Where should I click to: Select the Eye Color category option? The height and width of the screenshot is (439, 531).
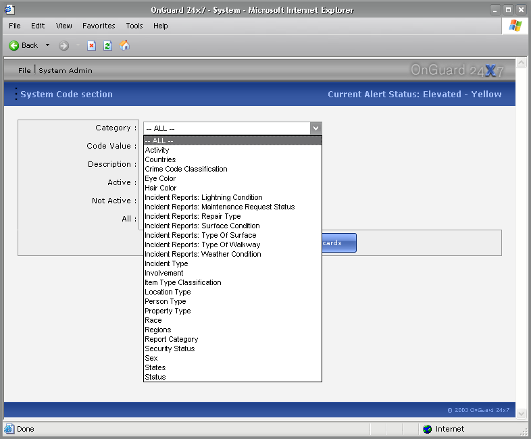click(160, 178)
